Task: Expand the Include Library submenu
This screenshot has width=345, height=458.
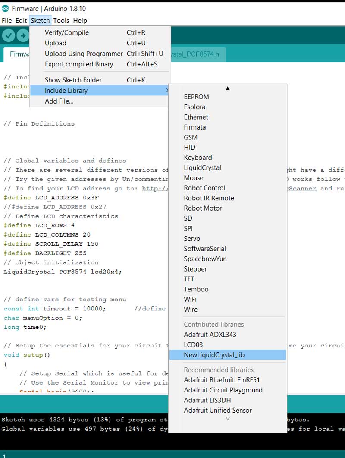Action: click(x=100, y=91)
